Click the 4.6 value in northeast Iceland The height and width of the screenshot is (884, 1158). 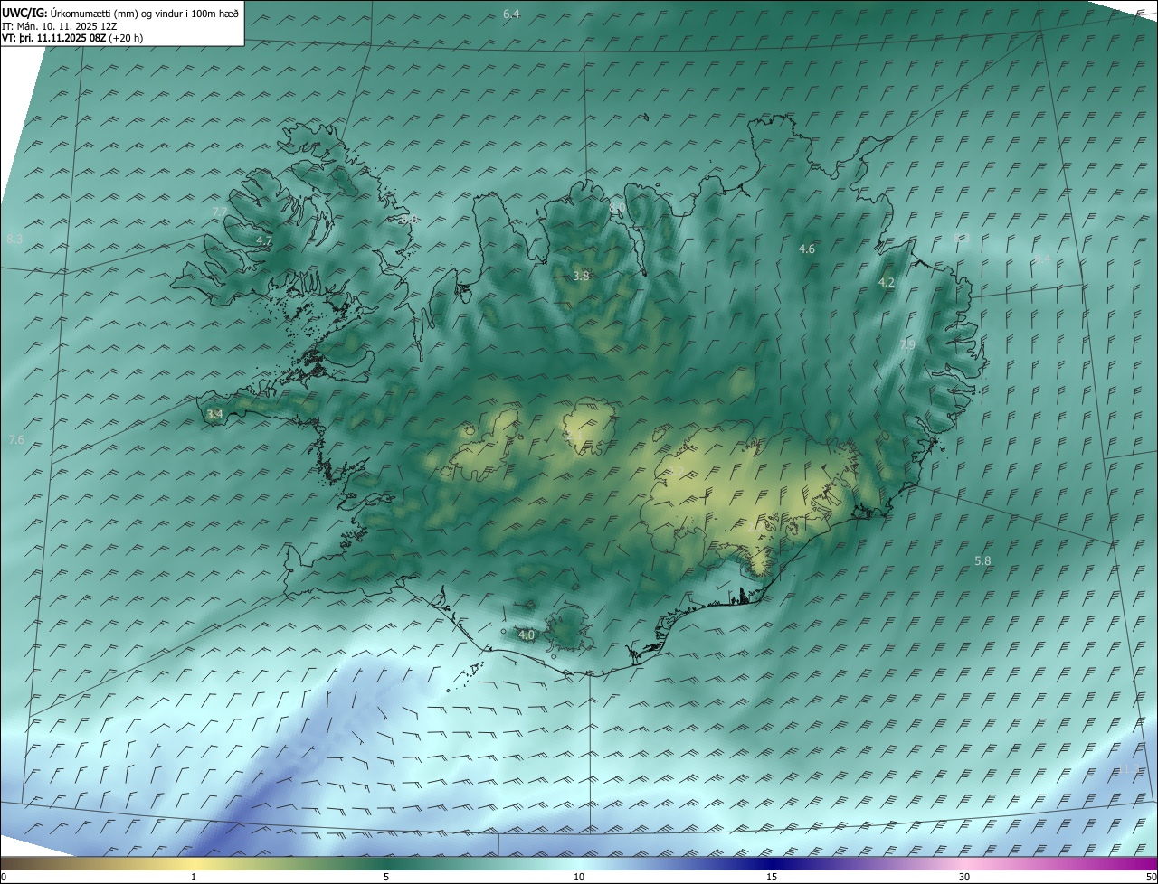807,249
